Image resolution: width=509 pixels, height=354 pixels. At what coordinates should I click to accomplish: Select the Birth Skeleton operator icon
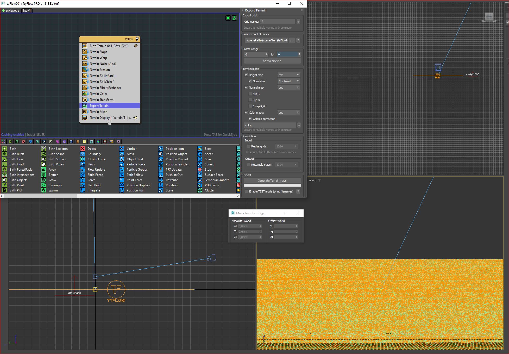pyautogui.click(x=43, y=149)
